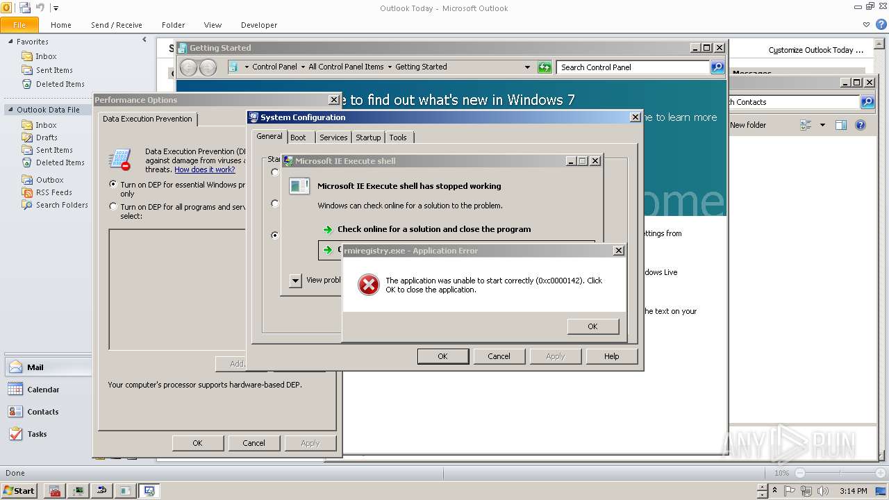The height and width of the screenshot is (500, 889).
Task: Select the Data Execution Prevention tab
Action: (147, 119)
